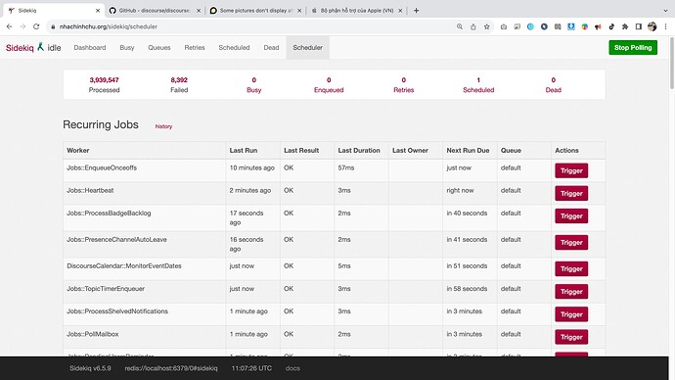The height and width of the screenshot is (380, 675).
Task: Expand the tab search chevron
Action: tap(665, 11)
